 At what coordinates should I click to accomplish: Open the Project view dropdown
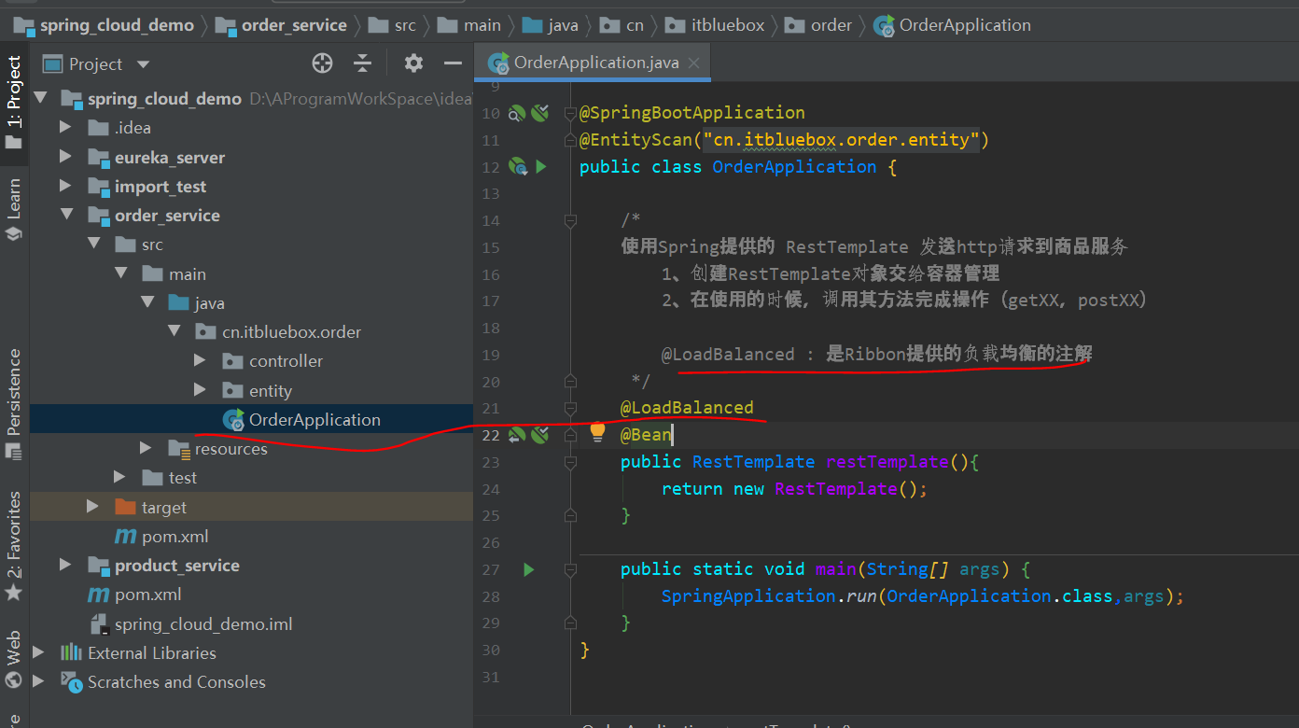tap(143, 64)
